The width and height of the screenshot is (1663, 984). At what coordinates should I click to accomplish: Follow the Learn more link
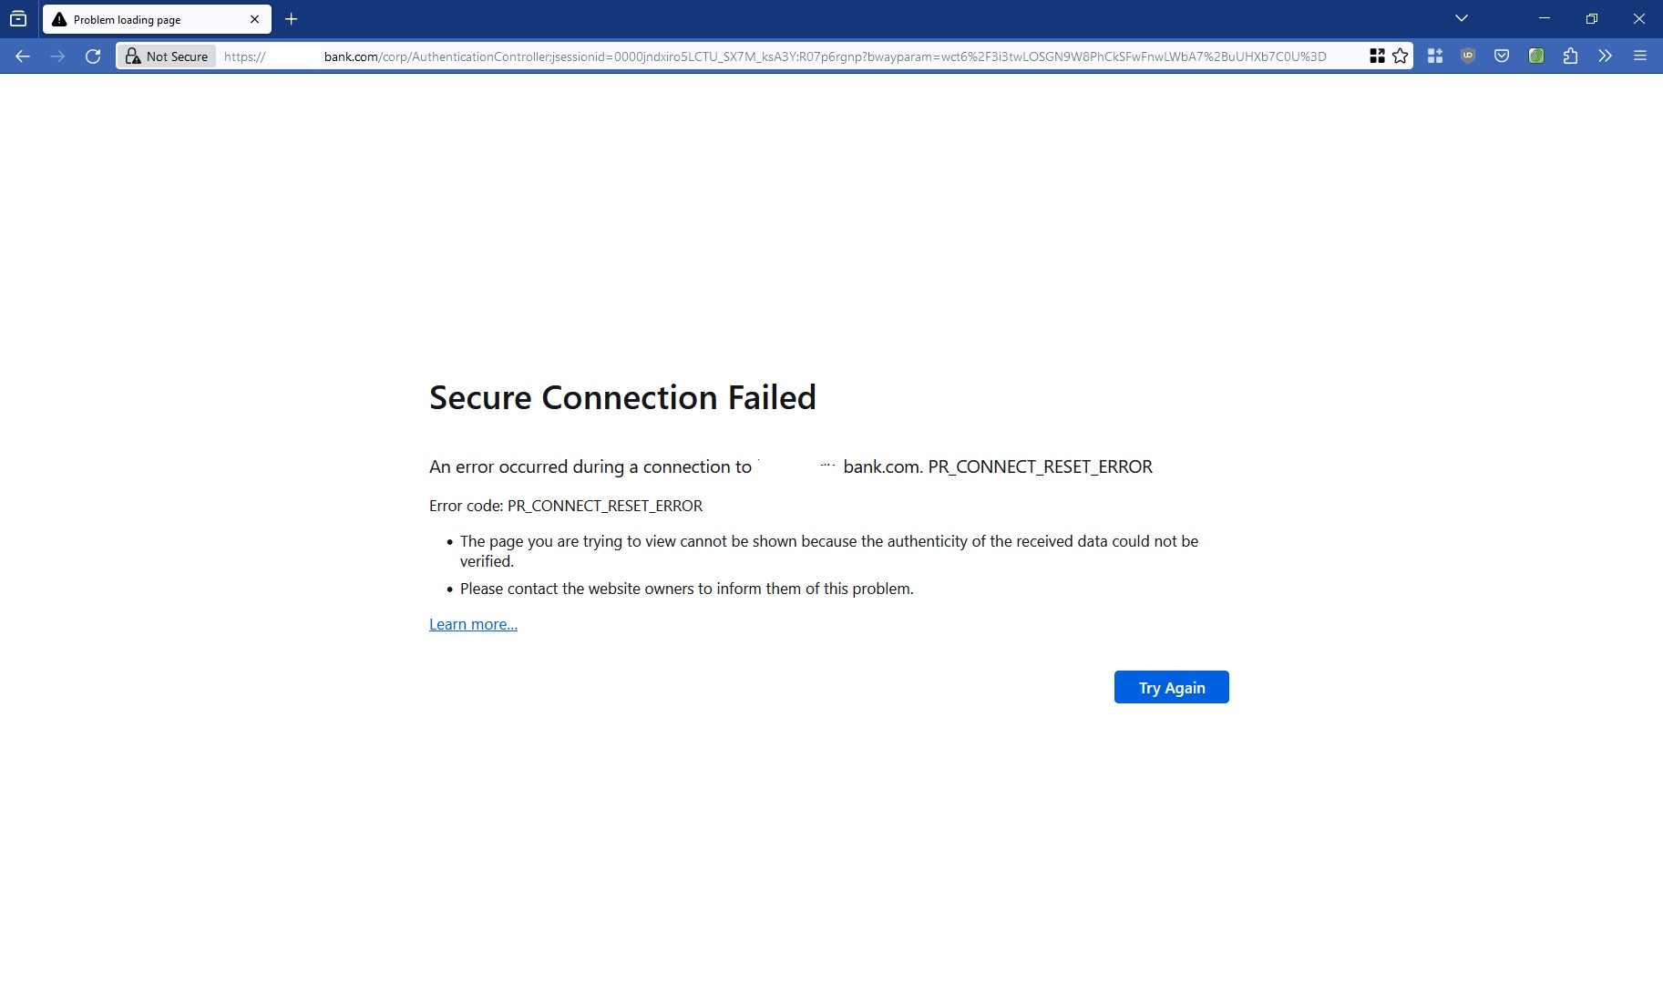click(472, 624)
